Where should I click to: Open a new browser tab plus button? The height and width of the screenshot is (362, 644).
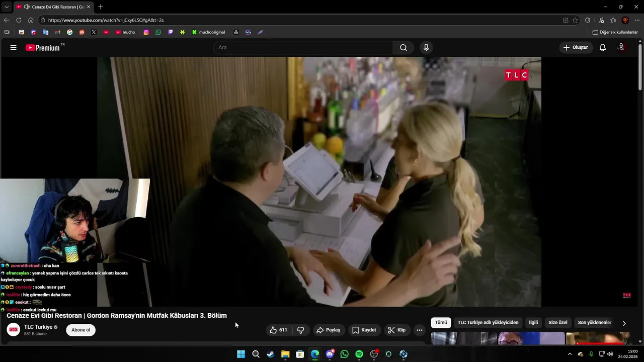[101, 7]
